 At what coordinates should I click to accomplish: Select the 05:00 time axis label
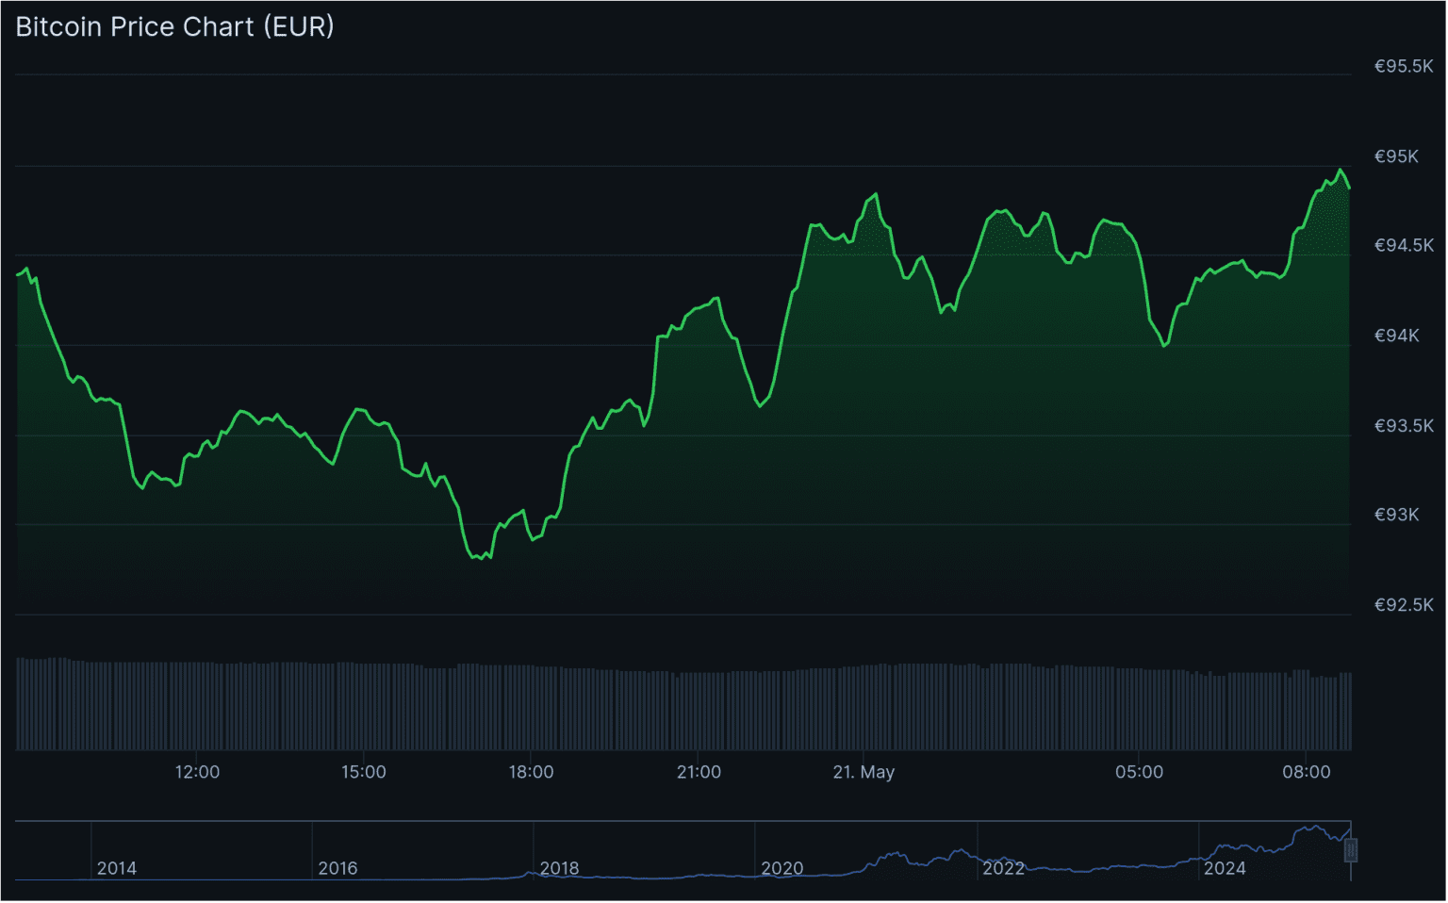1141,771
